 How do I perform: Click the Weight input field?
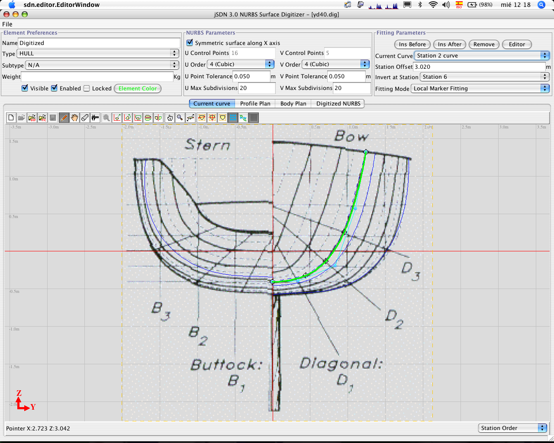tap(97, 77)
